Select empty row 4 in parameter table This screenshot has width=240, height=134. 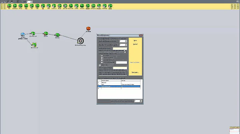[119, 88]
